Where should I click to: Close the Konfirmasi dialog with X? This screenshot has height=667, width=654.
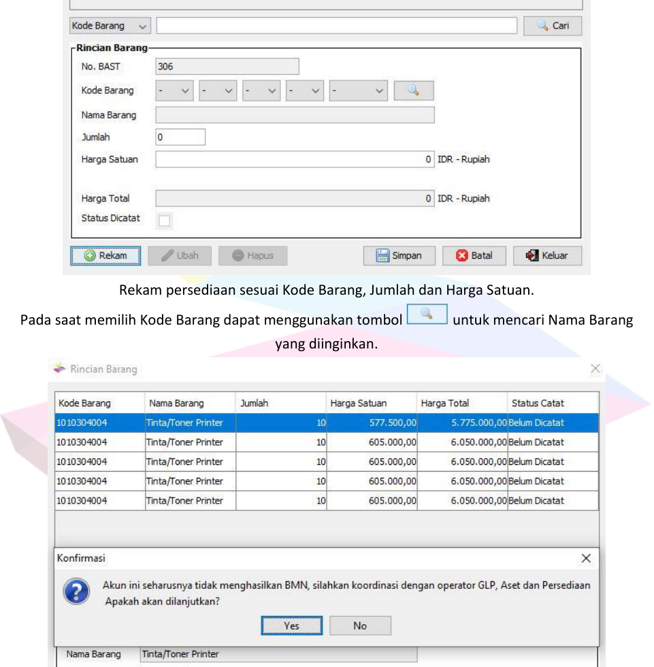586,558
